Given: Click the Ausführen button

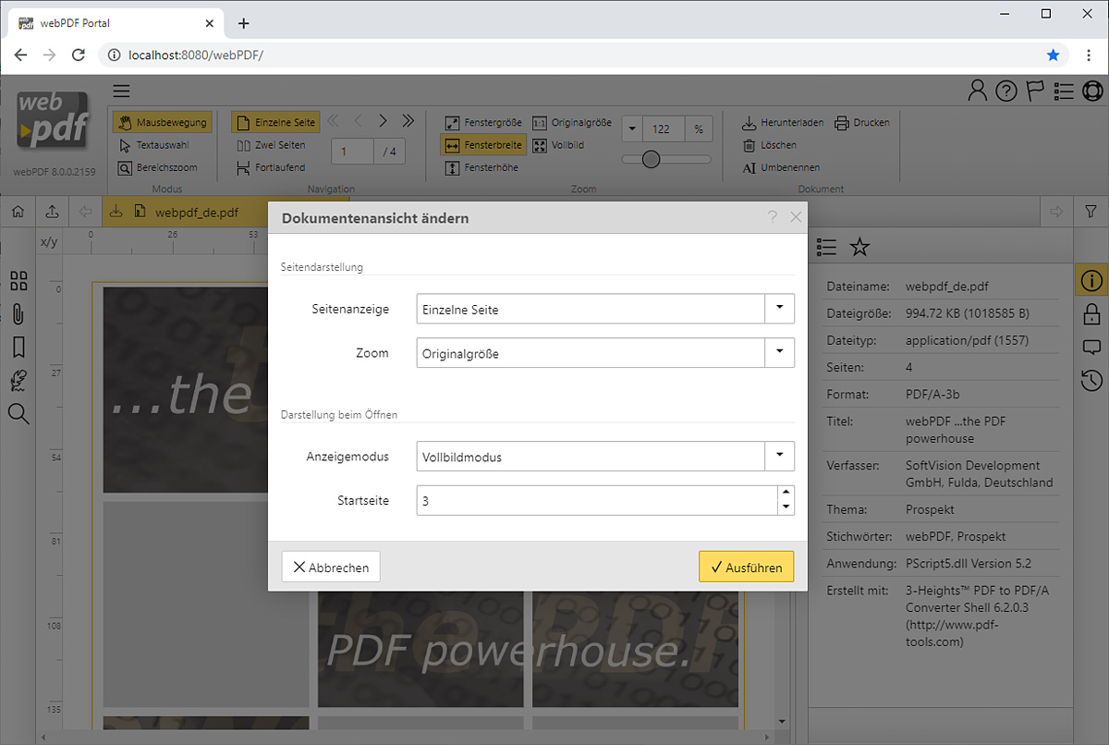Looking at the screenshot, I should point(746,567).
